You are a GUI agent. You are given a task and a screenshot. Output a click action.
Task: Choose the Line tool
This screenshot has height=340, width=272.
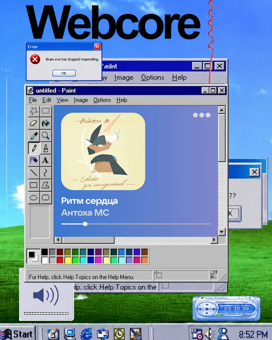tap(33, 173)
